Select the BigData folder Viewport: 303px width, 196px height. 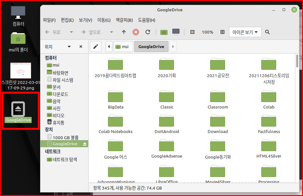(115, 100)
